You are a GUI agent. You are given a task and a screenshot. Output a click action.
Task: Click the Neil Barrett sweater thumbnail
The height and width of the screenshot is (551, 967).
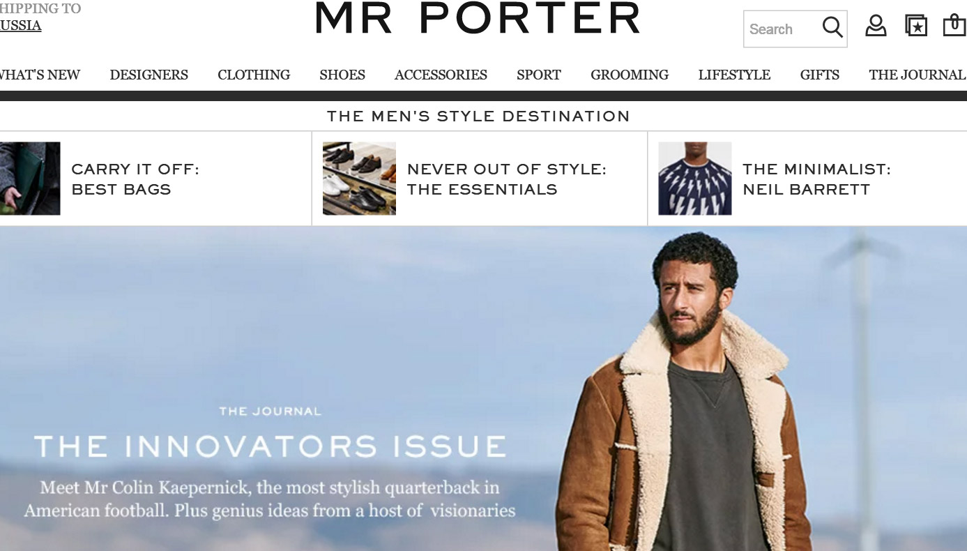[695, 179]
